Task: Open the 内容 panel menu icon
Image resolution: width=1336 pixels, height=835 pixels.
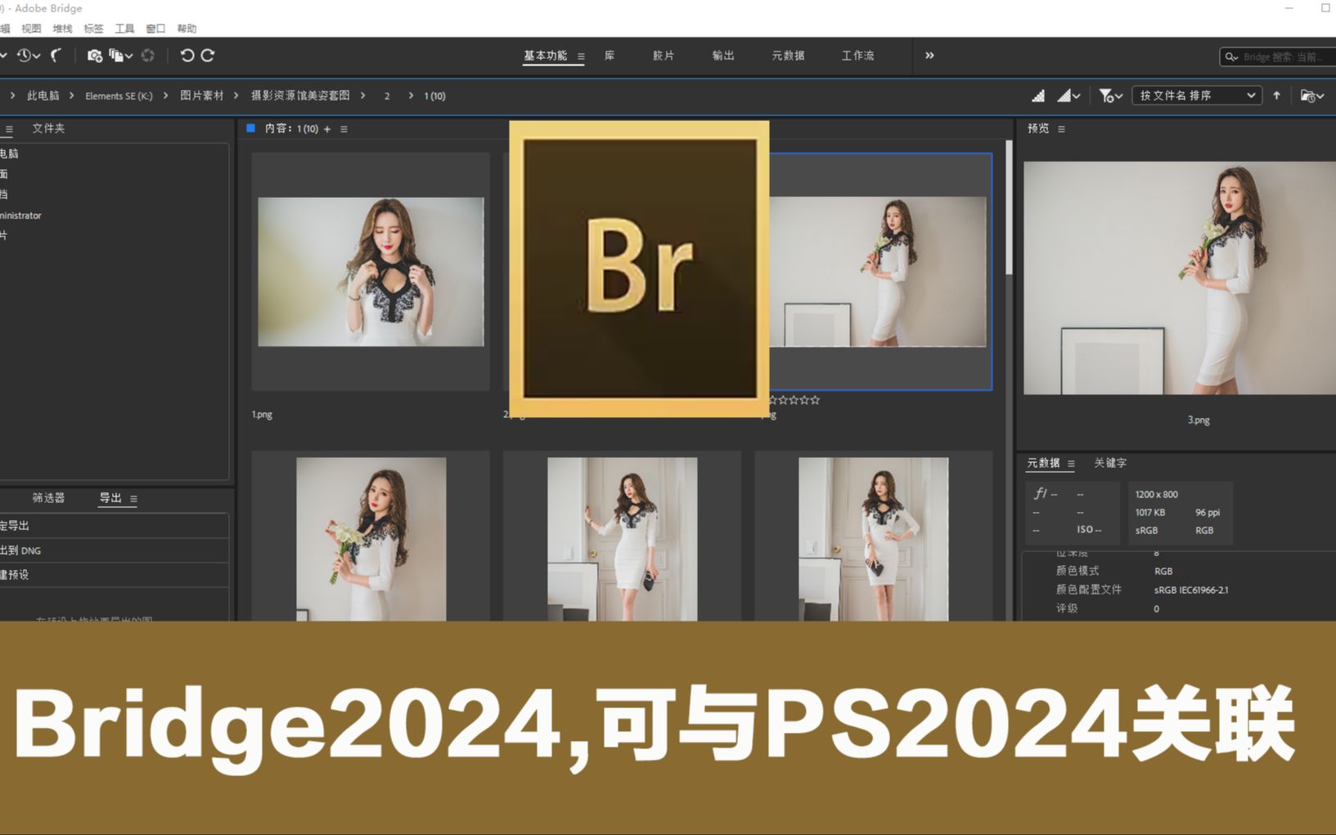Action: tap(344, 129)
